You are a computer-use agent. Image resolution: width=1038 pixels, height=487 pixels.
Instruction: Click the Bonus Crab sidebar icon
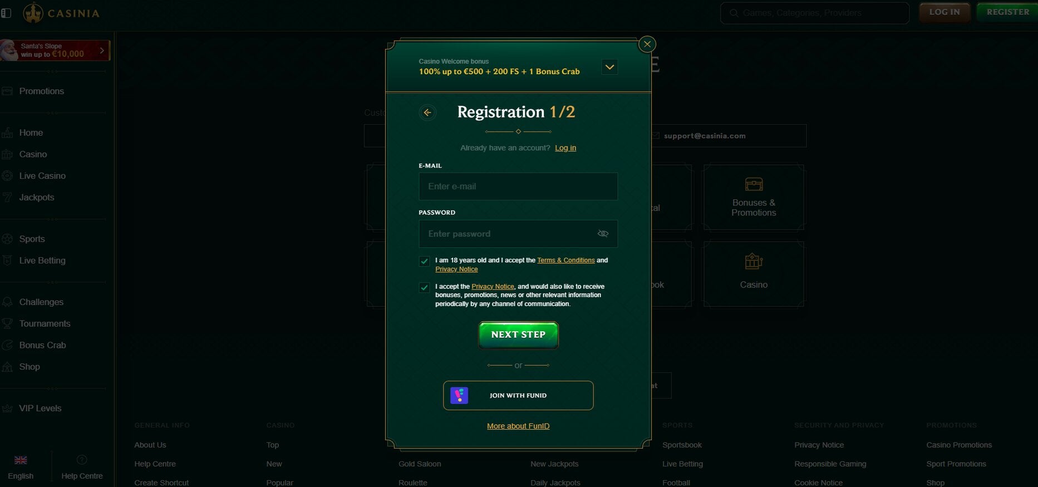(x=7, y=345)
